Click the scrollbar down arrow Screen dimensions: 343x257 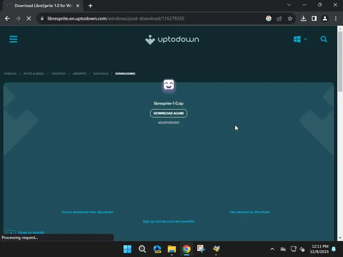340,238
